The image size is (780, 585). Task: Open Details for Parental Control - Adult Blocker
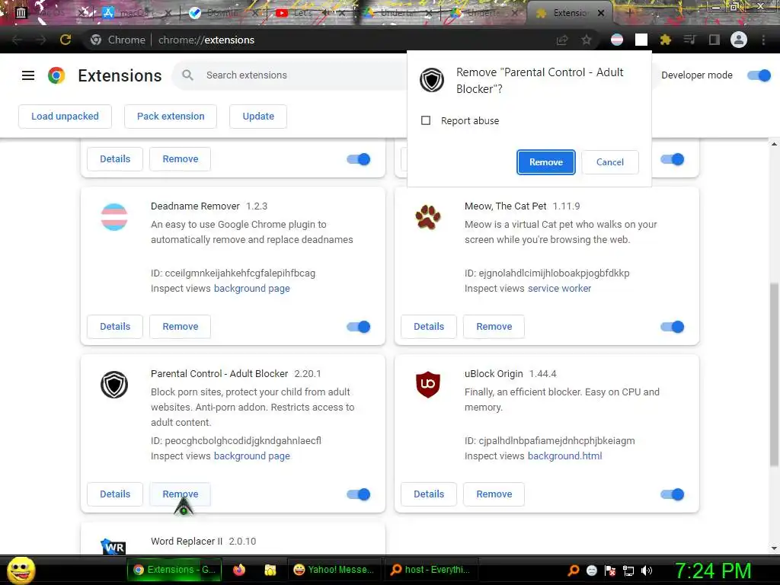click(115, 494)
